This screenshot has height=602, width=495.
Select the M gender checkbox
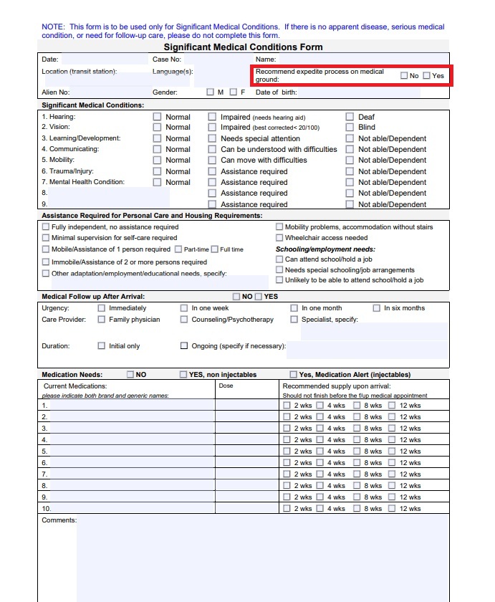tap(211, 92)
